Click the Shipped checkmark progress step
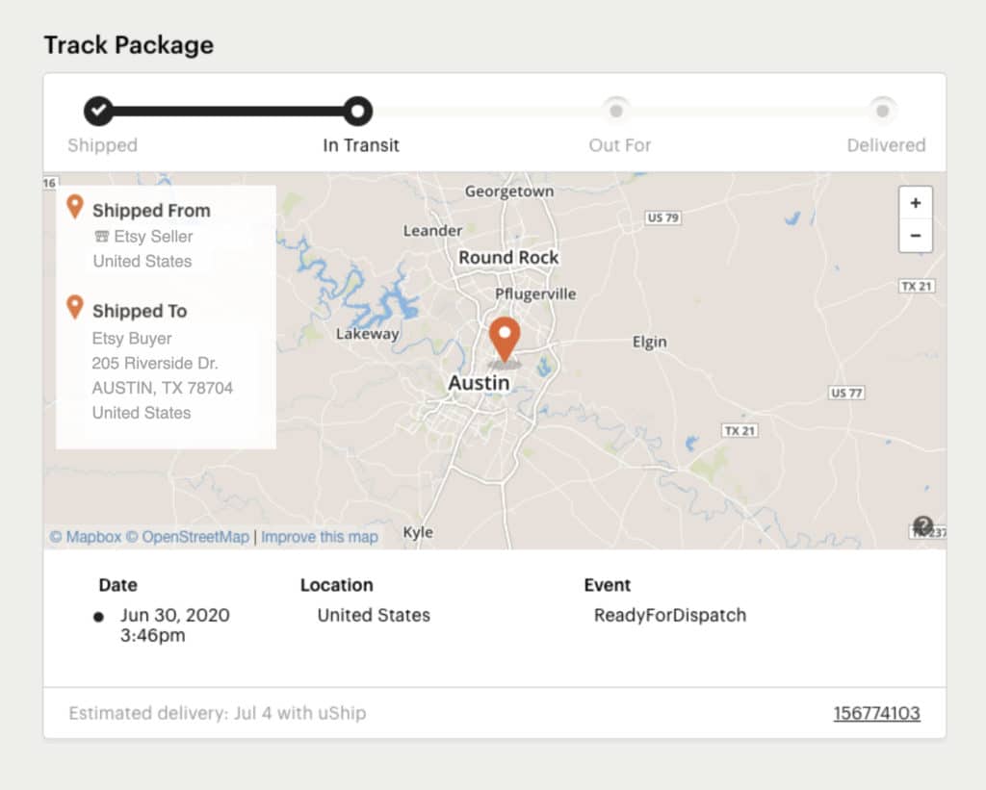 (x=98, y=112)
